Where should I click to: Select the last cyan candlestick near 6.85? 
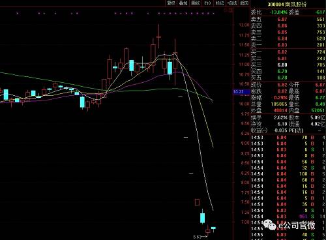pyautogui.click(x=213, y=228)
